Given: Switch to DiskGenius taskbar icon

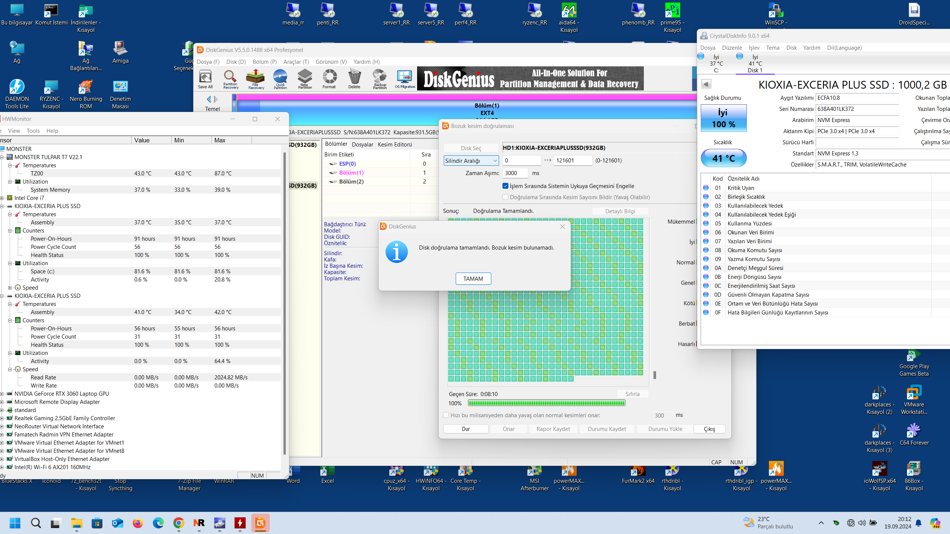Looking at the screenshot, I should (260, 523).
